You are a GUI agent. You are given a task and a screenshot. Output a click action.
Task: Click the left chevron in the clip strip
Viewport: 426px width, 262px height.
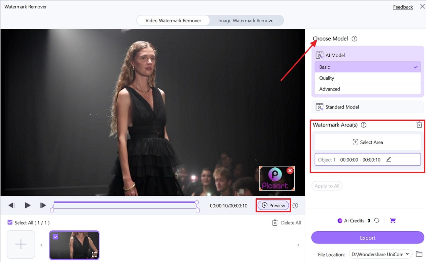[41, 245]
